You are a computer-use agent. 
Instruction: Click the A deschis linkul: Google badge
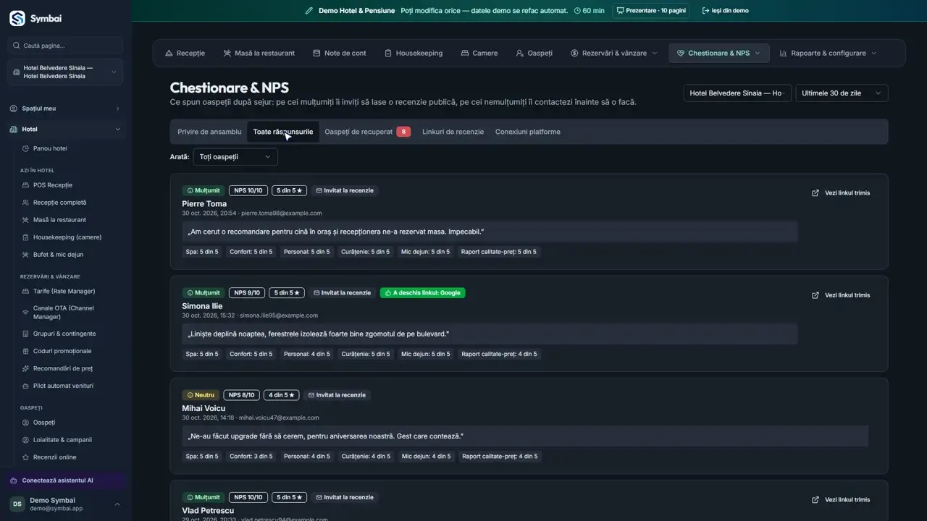pos(423,293)
